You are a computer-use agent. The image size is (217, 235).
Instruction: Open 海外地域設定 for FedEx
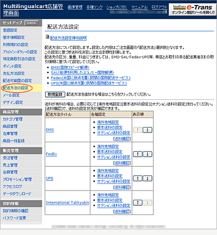click(108, 146)
